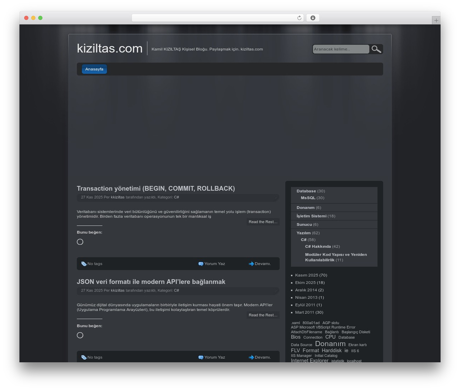Open kiziltas.com site title link

coord(110,48)
